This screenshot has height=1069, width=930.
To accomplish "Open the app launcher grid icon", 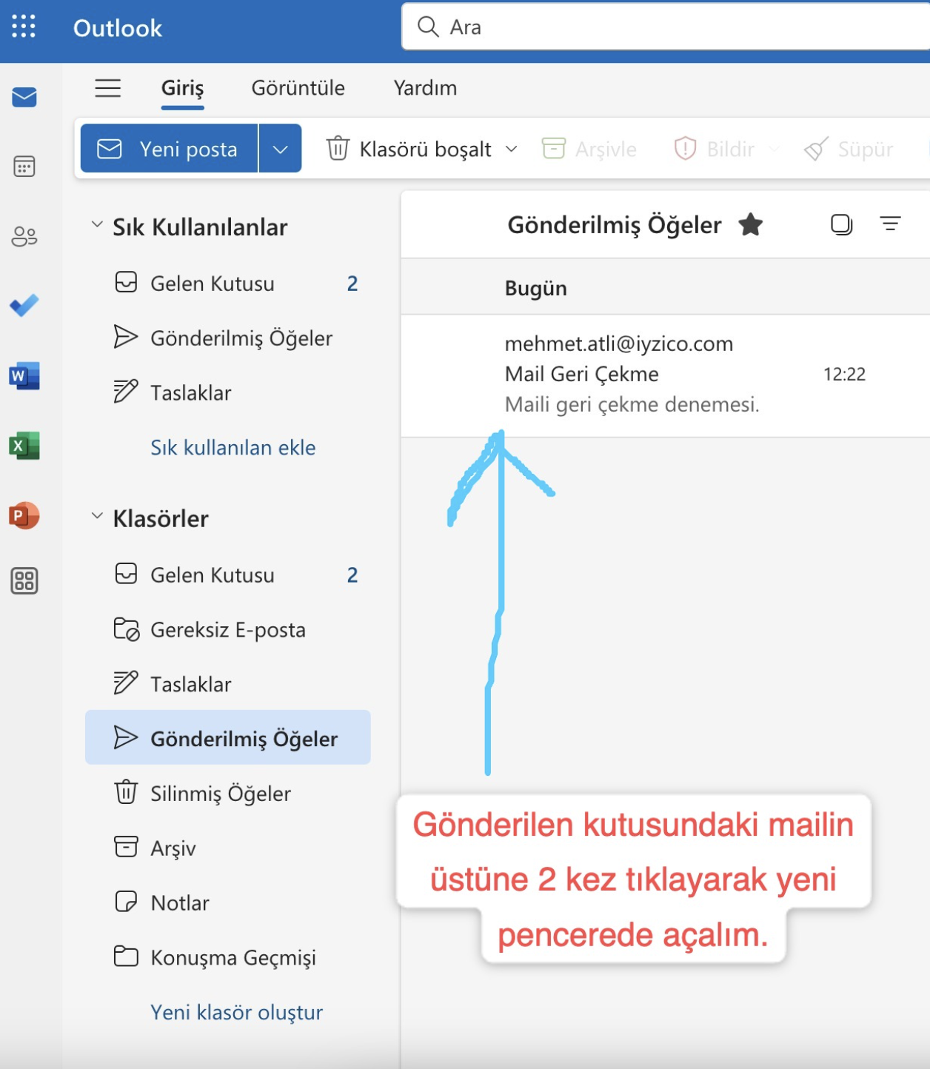I will click(x=24, y=27).
